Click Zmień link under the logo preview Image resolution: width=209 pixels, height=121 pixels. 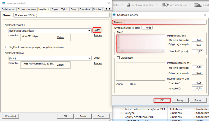coord(119,84)
